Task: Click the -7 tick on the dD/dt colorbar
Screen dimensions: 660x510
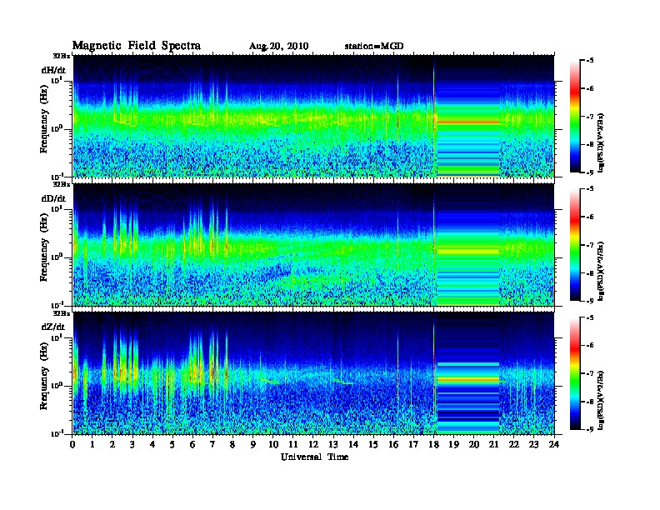Action: [x=590, y=245]
